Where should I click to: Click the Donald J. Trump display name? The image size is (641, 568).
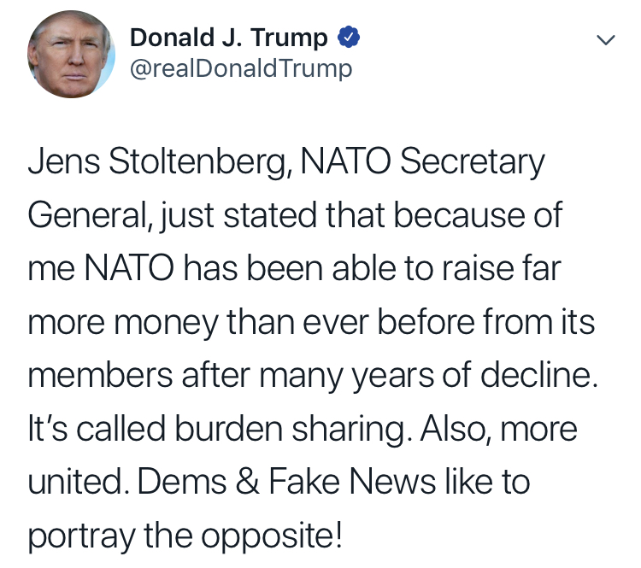click(228, 38)
